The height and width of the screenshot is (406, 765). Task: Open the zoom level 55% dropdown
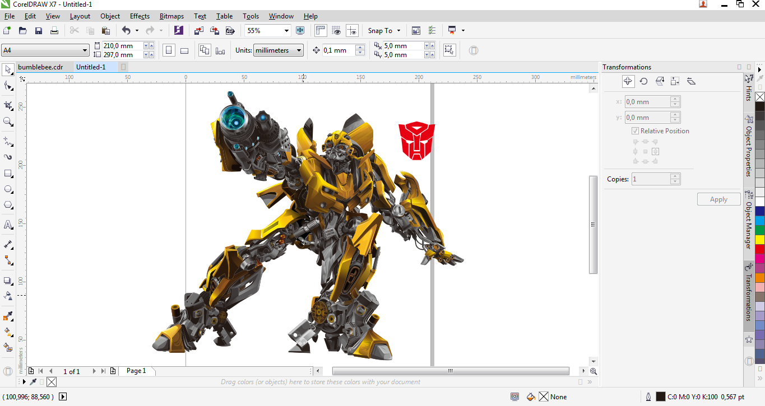pos(286,31)
